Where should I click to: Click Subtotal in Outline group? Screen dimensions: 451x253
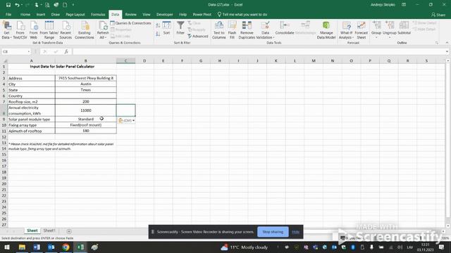coord(404,28)
